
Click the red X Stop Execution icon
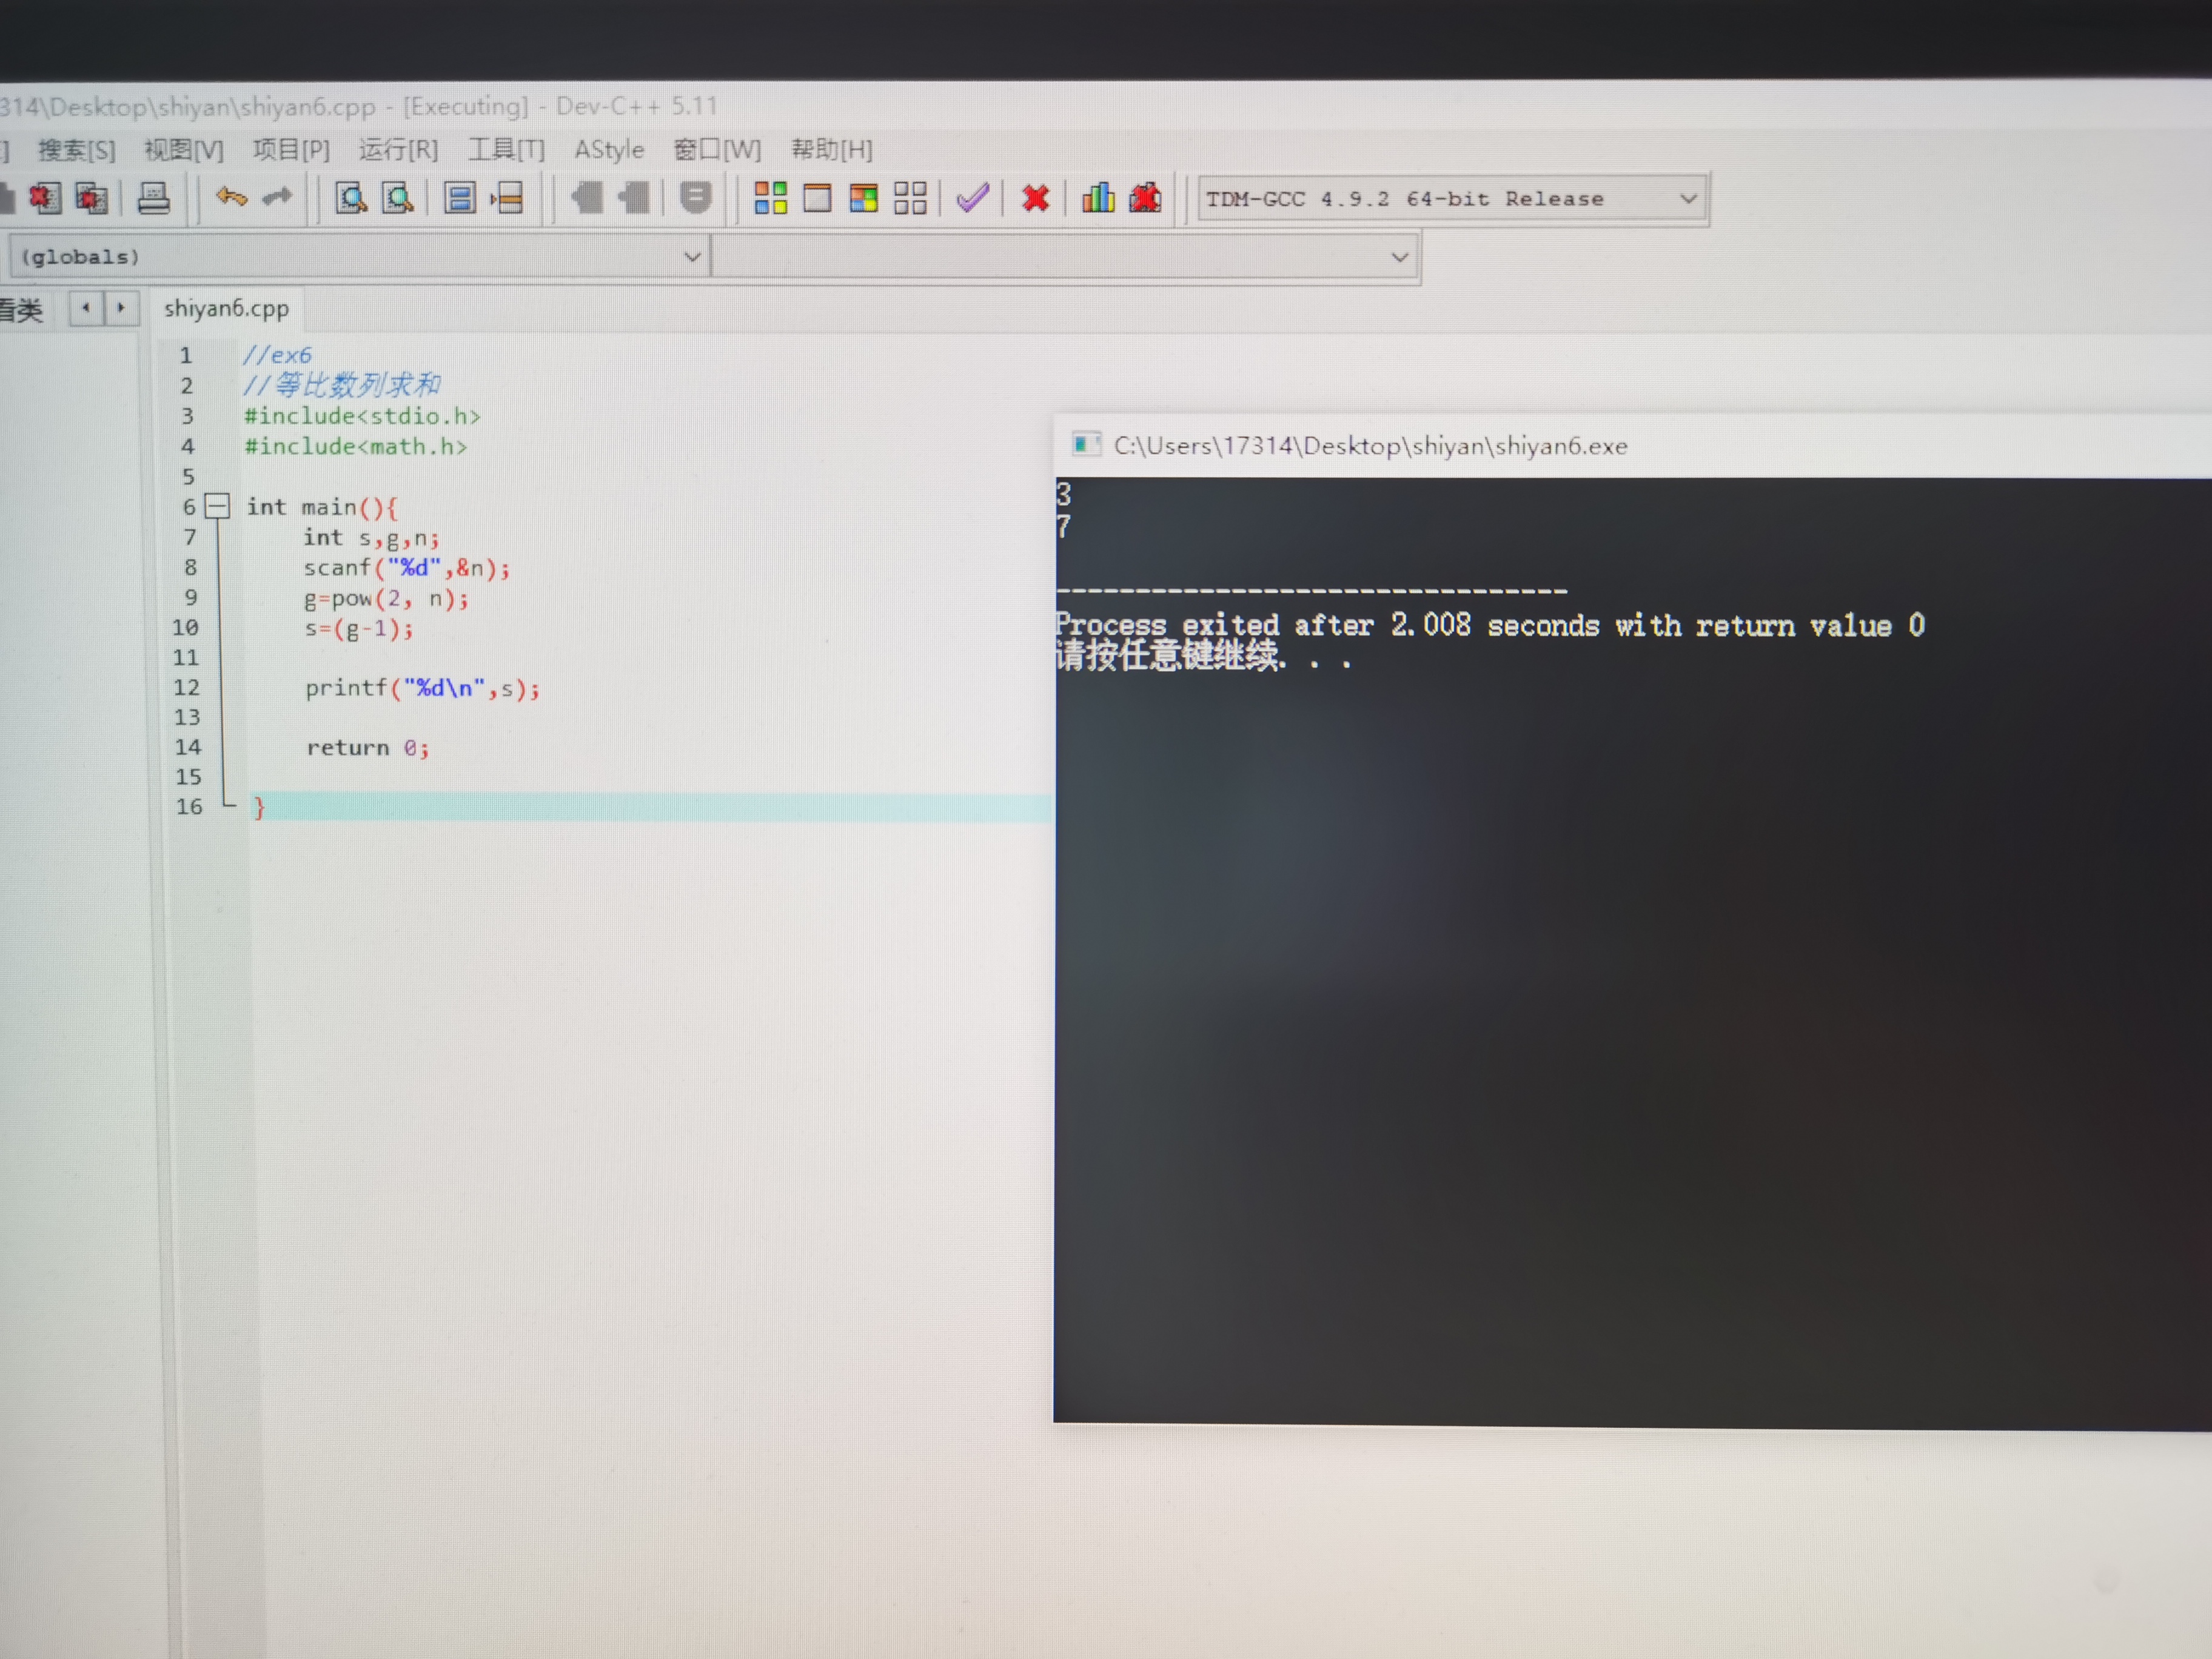pos(1036,198)
